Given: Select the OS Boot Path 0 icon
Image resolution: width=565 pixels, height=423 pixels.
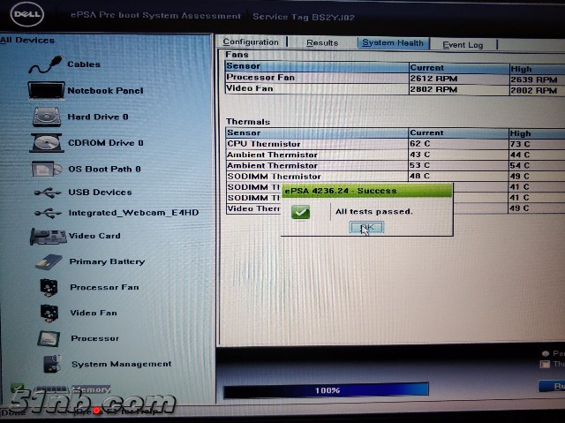Looking at the screenshot, I should point(46,169).
